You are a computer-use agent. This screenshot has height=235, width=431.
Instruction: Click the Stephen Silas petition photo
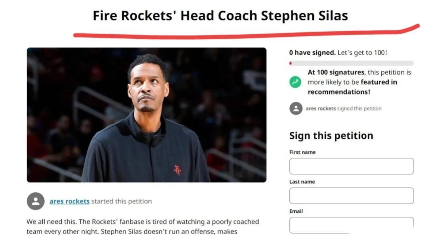click(x=146, y=115)
